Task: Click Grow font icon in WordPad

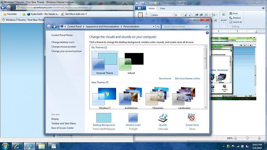Action: coord(186,15)
